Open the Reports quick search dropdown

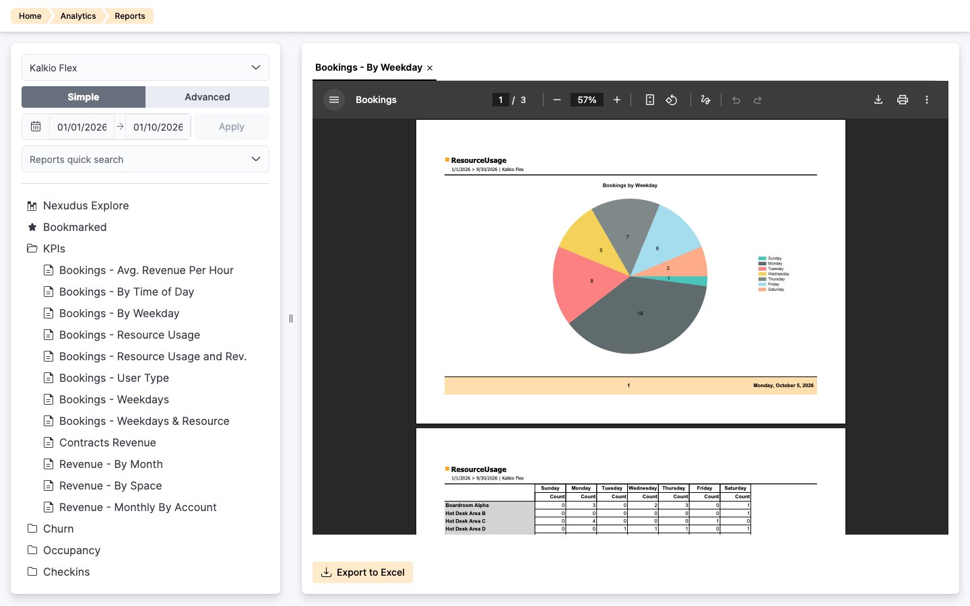(145, 159)
